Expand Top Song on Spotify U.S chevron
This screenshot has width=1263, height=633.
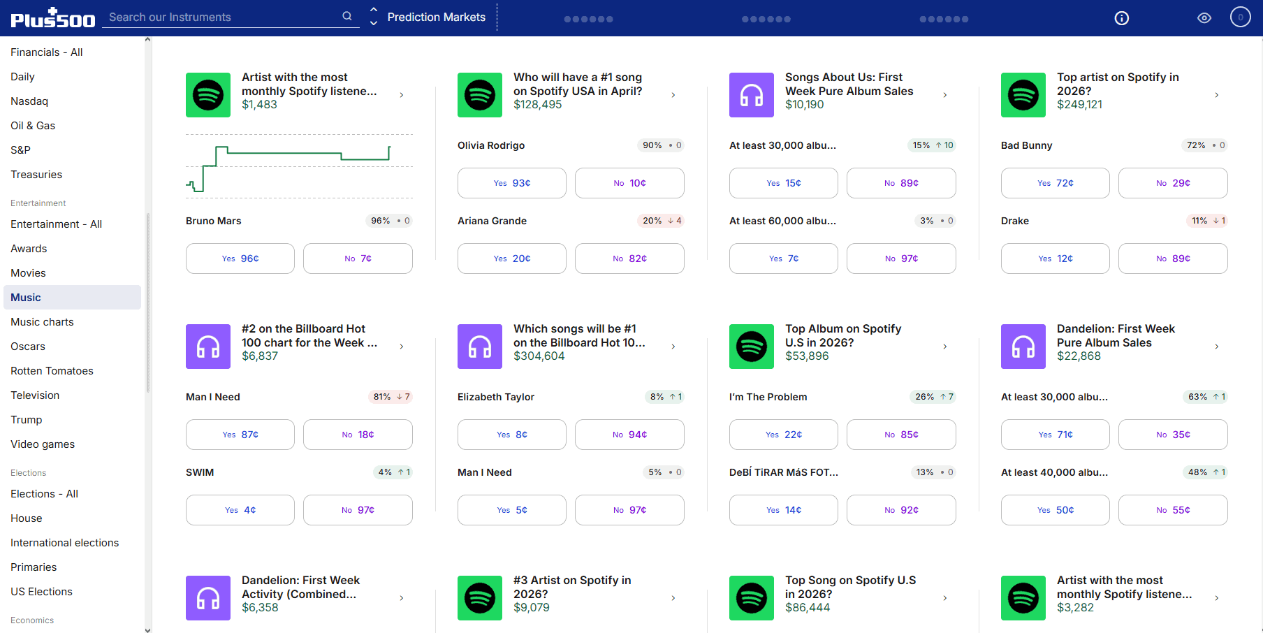(945, 598)
